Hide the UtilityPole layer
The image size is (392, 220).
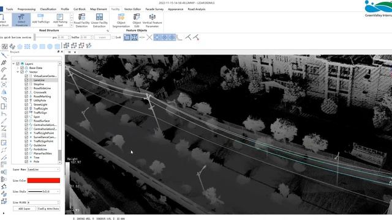26,100
